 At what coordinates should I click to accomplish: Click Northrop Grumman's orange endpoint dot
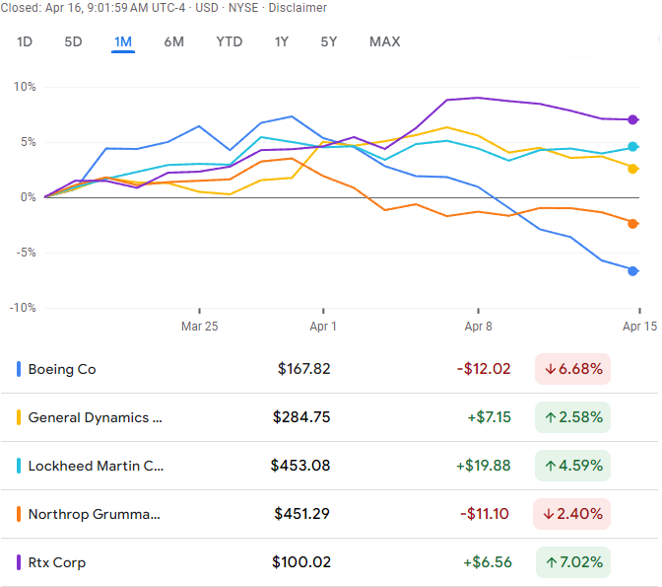click(632, 223)
